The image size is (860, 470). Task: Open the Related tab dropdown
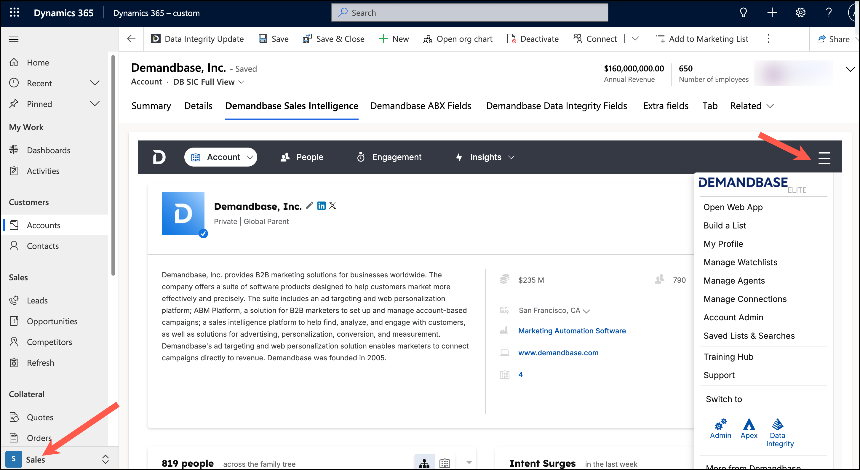point(752,106)
